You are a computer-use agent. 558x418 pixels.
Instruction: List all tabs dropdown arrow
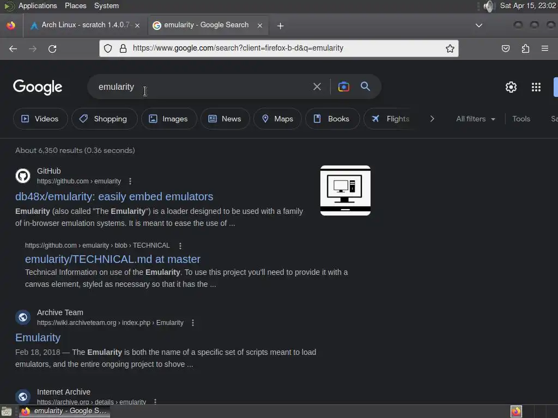pyautogui.click(x=479, y=26)
